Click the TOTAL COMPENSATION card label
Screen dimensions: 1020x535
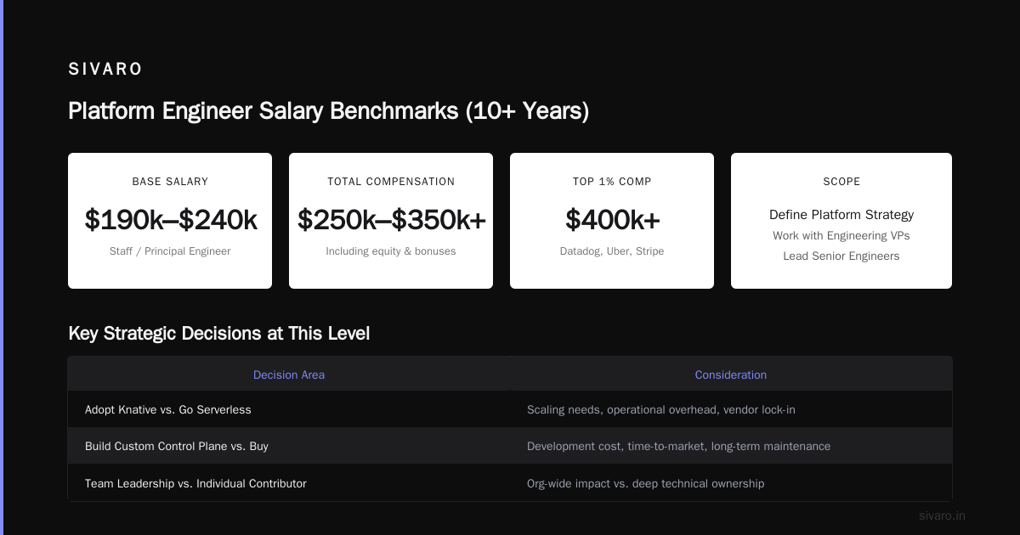(x=391, y=182)
